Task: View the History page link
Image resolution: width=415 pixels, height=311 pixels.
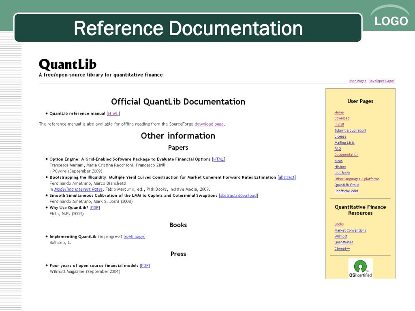Action: 340,167
